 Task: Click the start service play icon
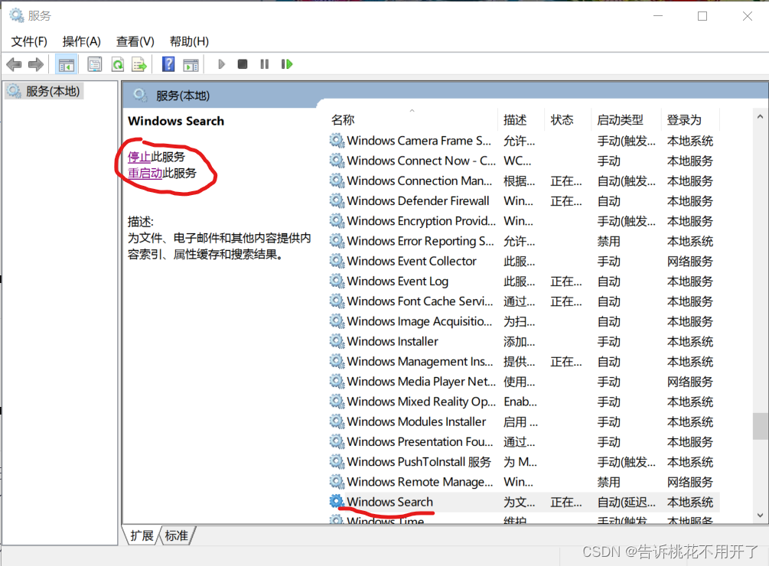tap(221, 64)
